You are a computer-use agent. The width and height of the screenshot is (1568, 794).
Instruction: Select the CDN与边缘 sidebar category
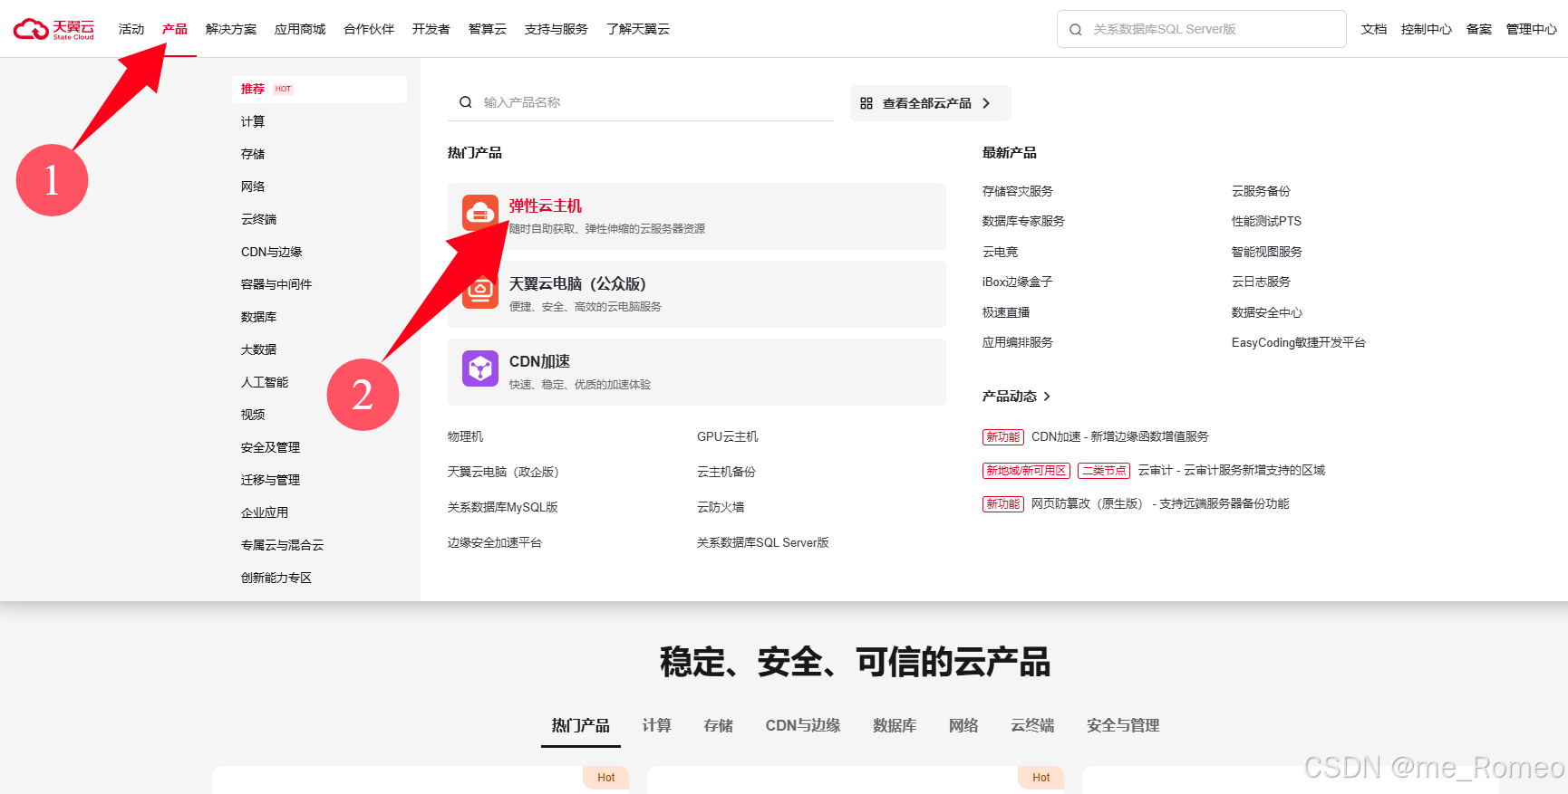coord(272,252)
